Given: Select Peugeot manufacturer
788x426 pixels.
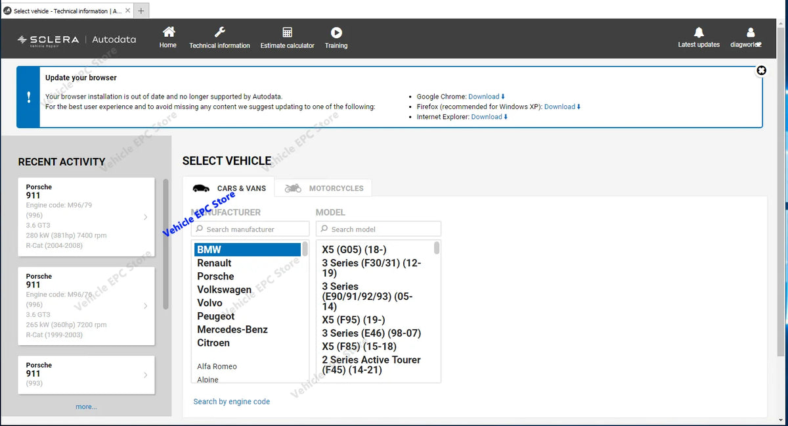Looking at the screenshot, I should pyautogui.click(x=215, y=316).
